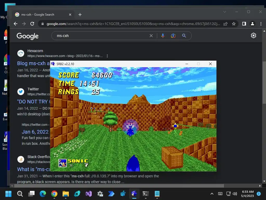Submit search with magnifier icon

tap(184, 36)
